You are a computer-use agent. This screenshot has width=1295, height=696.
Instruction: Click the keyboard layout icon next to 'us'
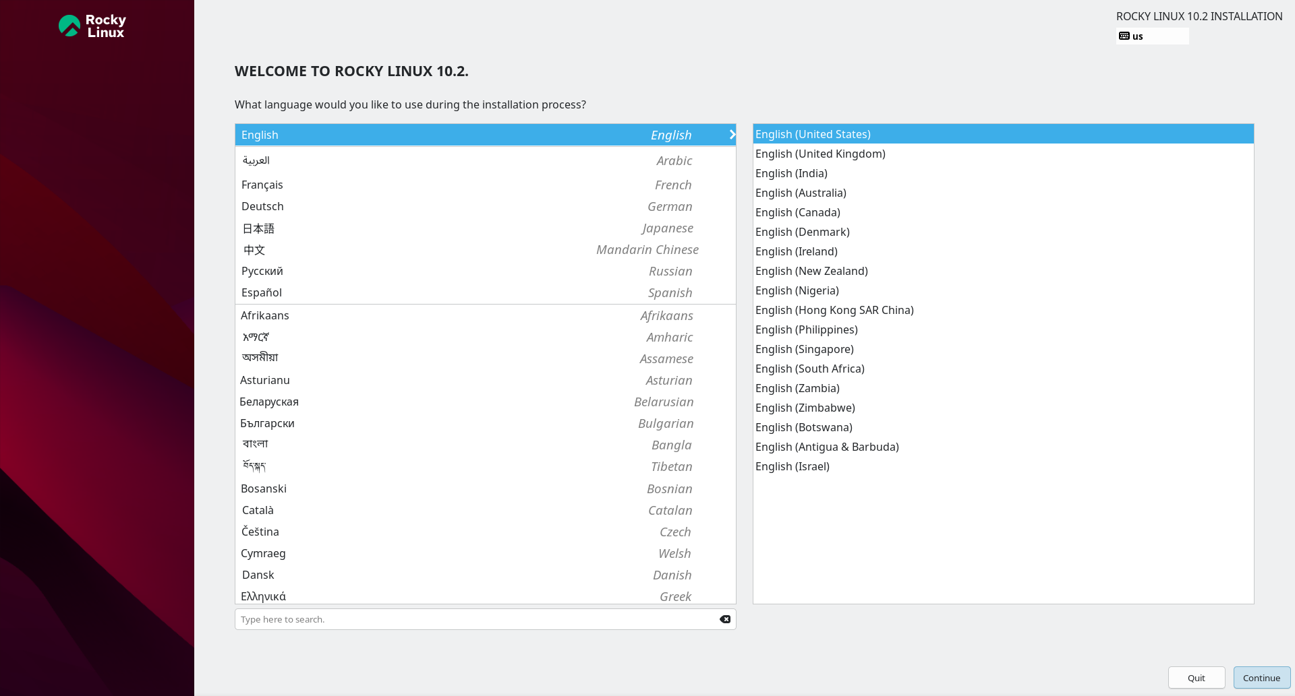click(1124, 36)
